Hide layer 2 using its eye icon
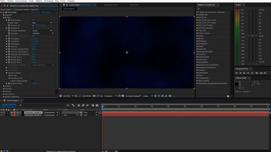 pyautogui.click(x=1, y=115)
